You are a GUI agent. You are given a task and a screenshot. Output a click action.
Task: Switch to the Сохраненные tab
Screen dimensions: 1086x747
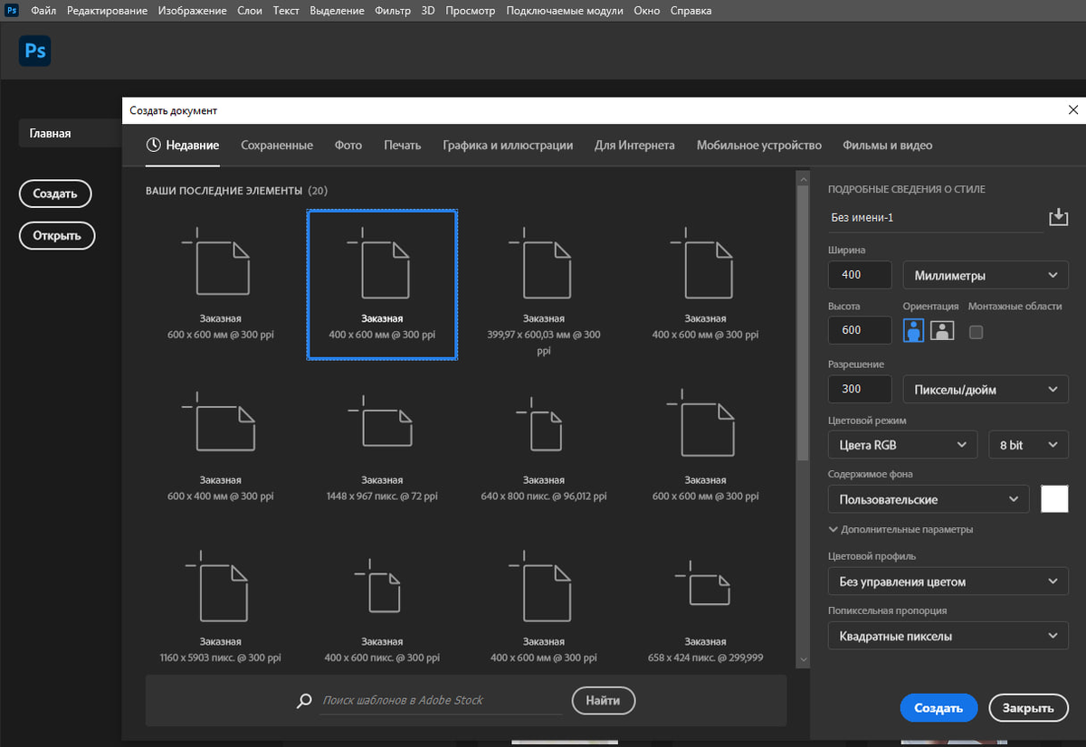coord(277,145)
